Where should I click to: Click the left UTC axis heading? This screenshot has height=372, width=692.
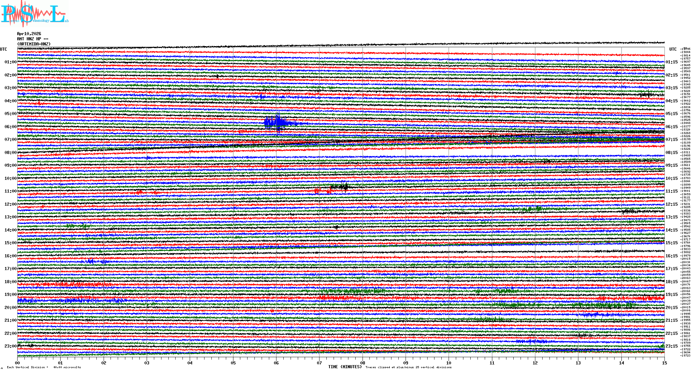(3, 49)
